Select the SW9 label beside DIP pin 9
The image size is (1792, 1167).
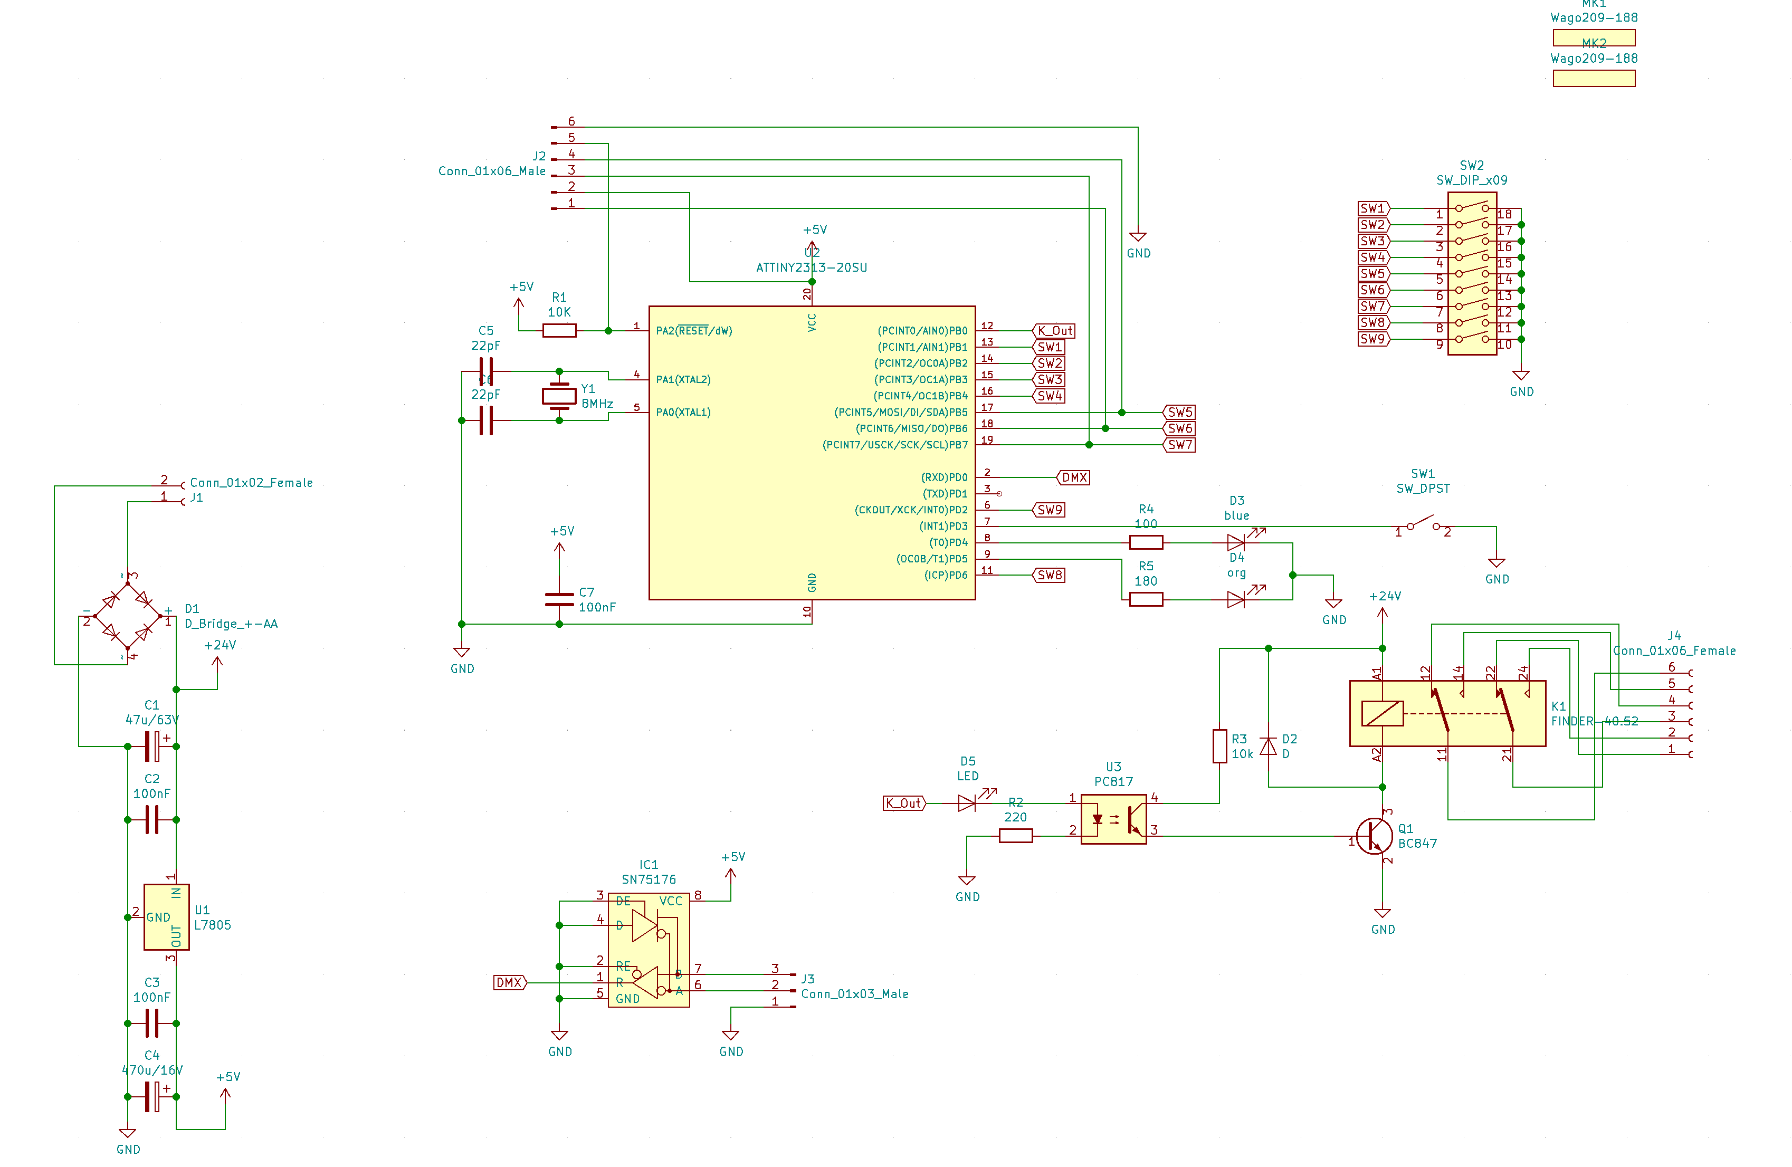click(x=1374, y=339)
